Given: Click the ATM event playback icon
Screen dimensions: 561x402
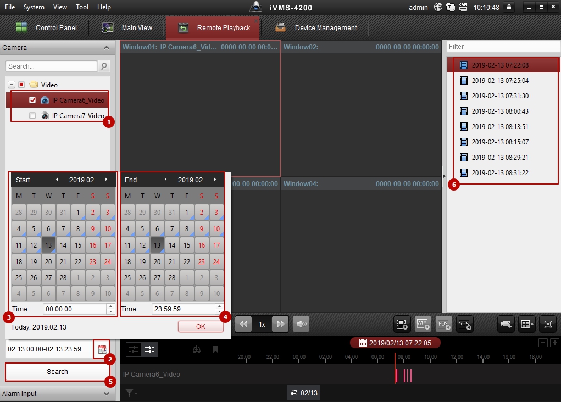Looking at the screenshot, I should pyautogui.click(x=423, y=324).
